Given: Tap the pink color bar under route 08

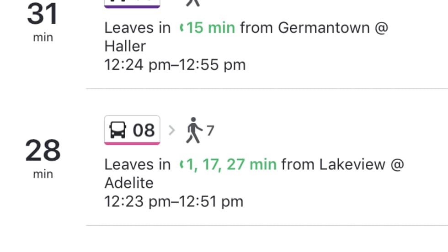Looking at the screenshot, I should coord(132,143).
